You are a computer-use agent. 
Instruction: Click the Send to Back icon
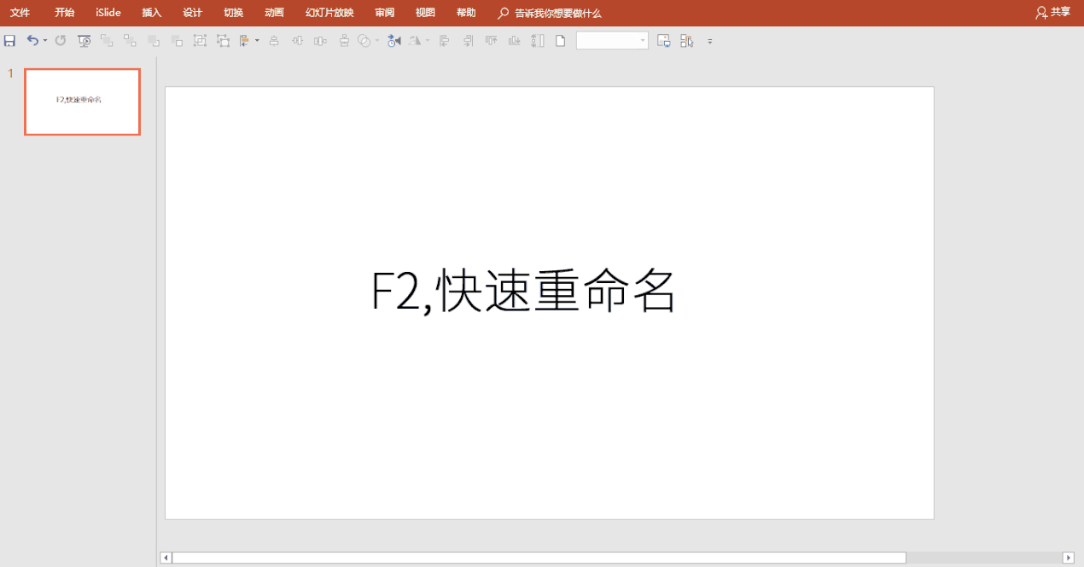click(x=128, y=40)
